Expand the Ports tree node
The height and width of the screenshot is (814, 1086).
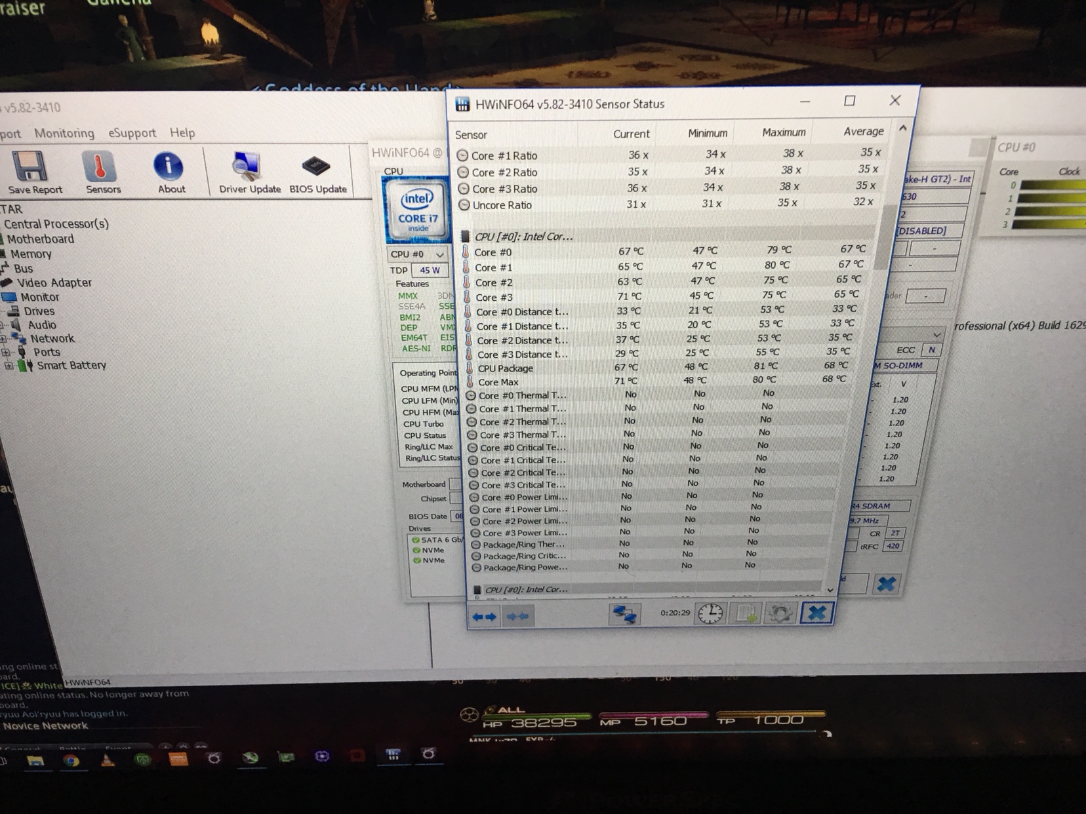6,353
